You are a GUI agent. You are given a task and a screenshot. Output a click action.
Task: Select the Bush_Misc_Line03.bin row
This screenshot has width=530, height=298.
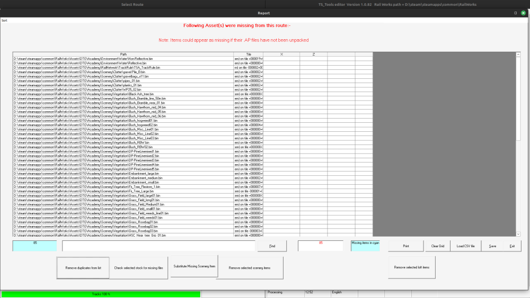click(x=193, y=138)
